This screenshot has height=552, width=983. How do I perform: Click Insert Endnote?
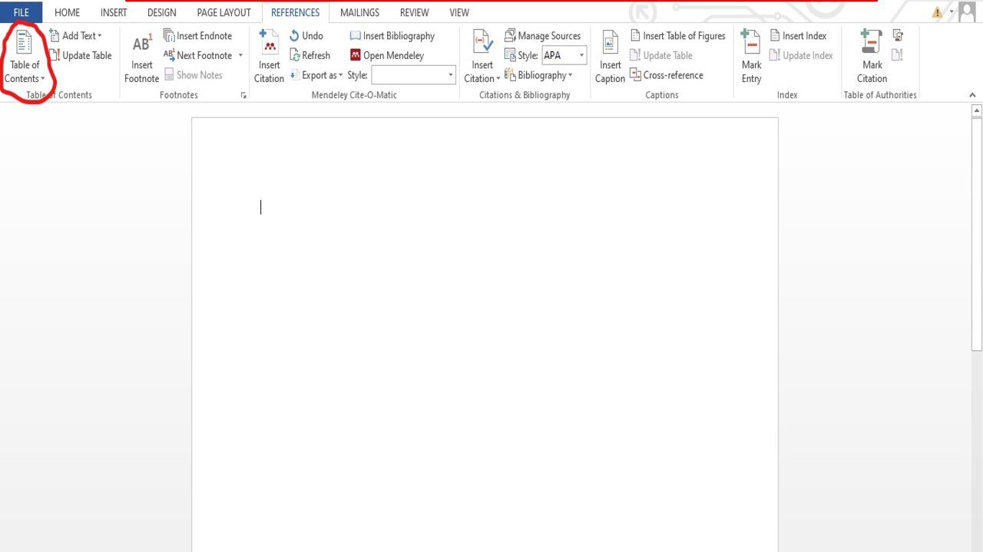197,35
